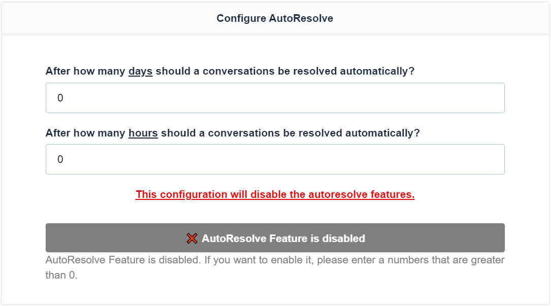Viewport: 551px width, 306px height.
Task: Click the 0 value in the hours field
Action: [x=60, y=159]
